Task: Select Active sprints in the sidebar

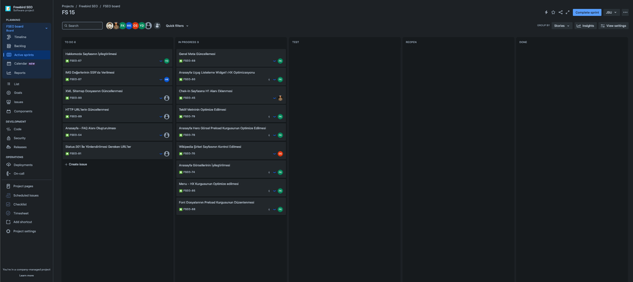Action: (x=27, y=55)
